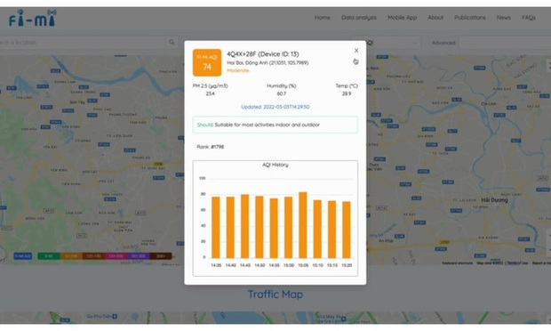Open the Home menu item

(x=323, y=18)
